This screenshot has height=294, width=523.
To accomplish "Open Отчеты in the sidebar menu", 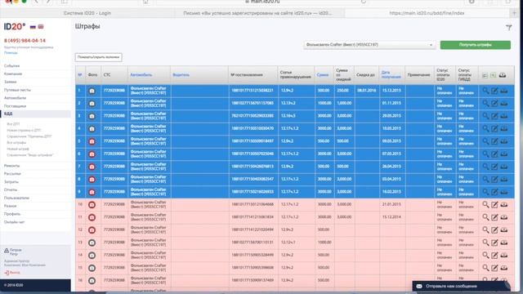I will [11, 189].
